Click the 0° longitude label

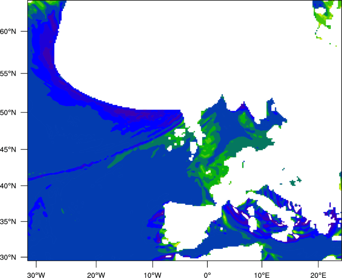[x=207, y=275]
